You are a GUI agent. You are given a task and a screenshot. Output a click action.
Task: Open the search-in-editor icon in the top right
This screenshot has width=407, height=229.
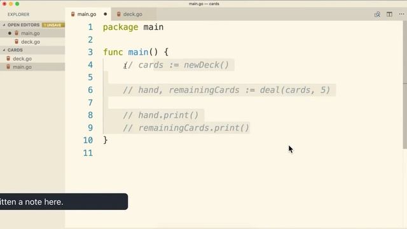coord(377,14)
